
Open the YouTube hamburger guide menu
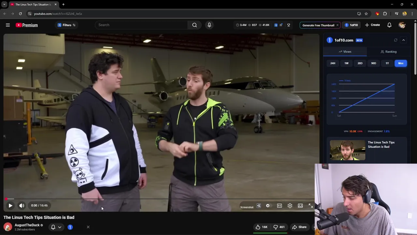tap(8, 25)
